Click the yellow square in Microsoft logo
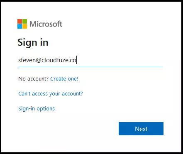This screenshot has width=183, height=154. pyautogui.click(x=24, y=27)
